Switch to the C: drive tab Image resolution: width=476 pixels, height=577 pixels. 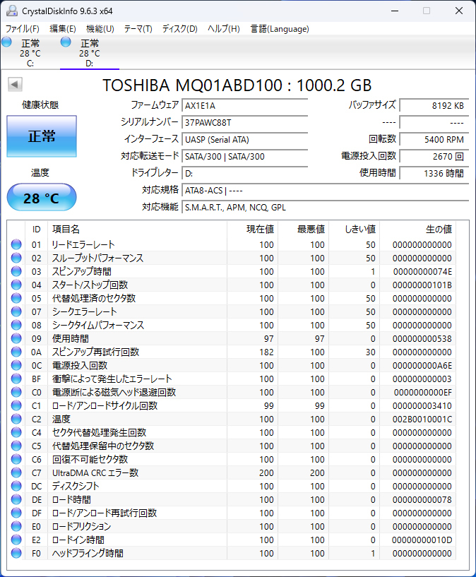(x=30, y=53)
